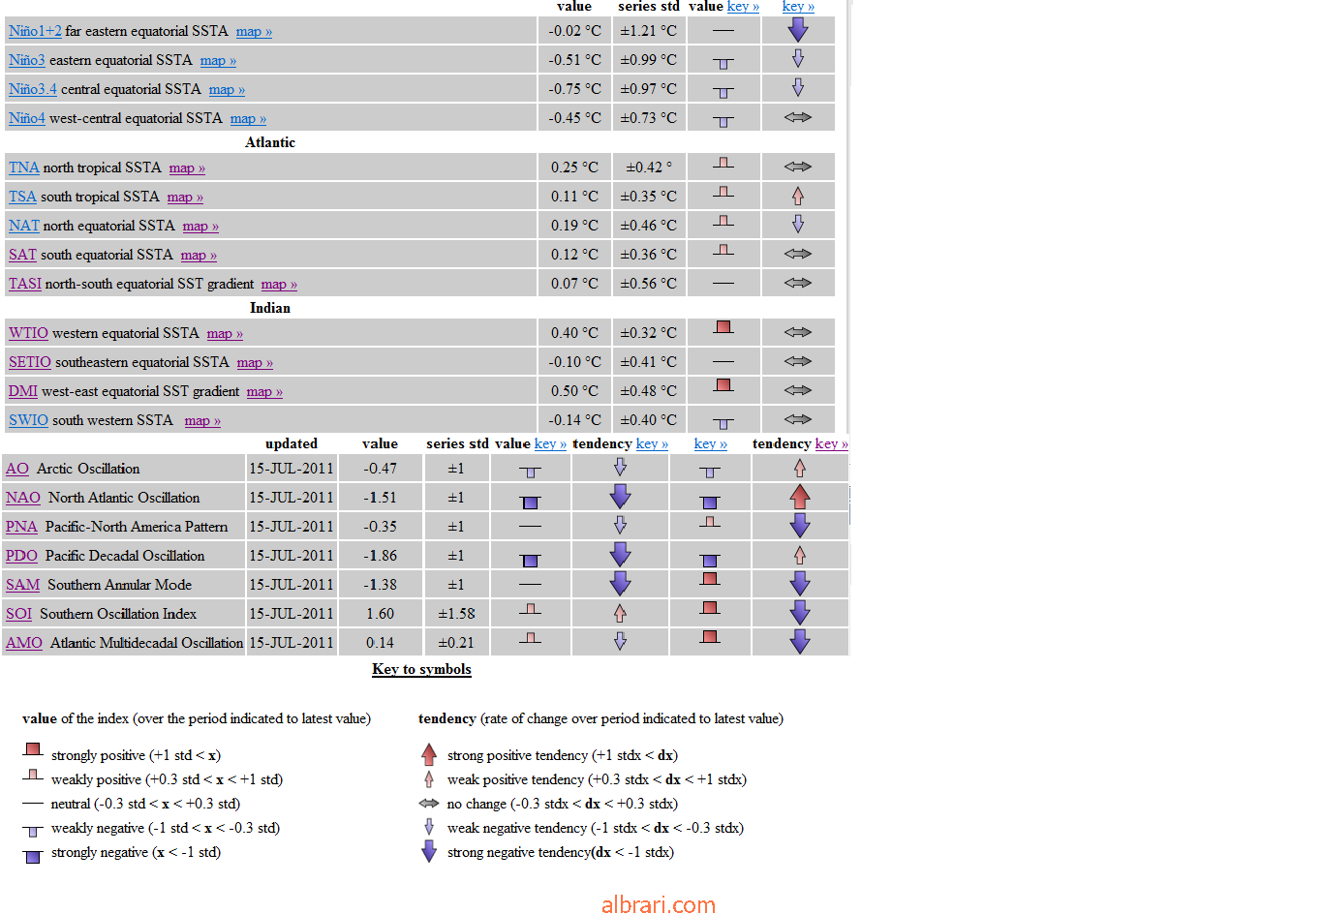
Task: Open the map link for Niño3.4
Action: click(x=227, y=90)
